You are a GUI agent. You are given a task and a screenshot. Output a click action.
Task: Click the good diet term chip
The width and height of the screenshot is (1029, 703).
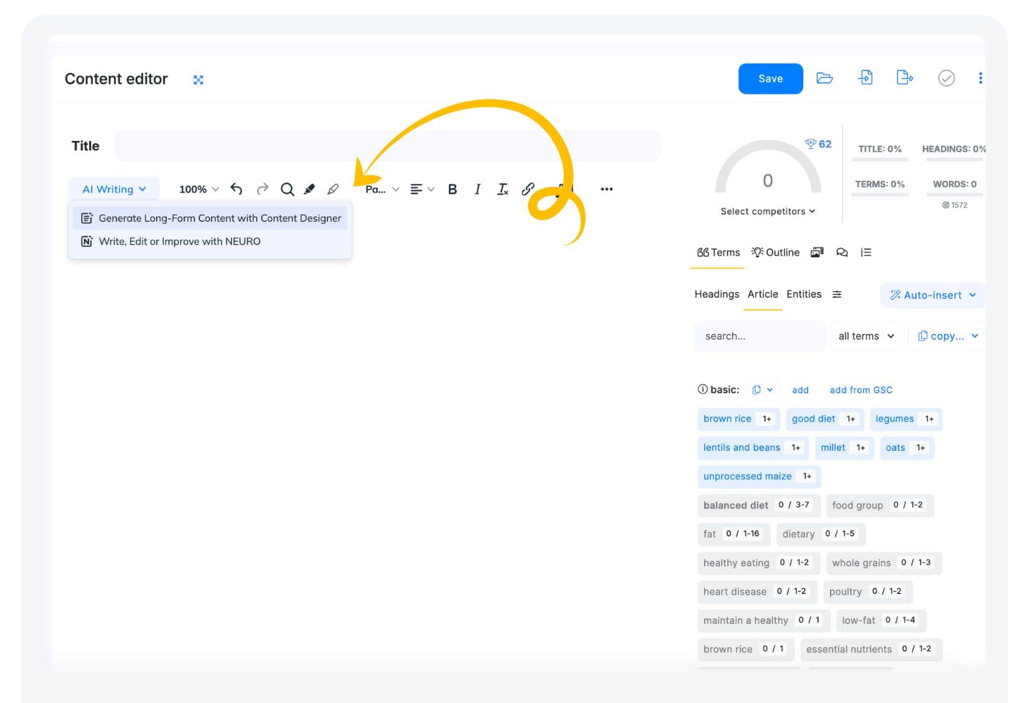(824, 419)
